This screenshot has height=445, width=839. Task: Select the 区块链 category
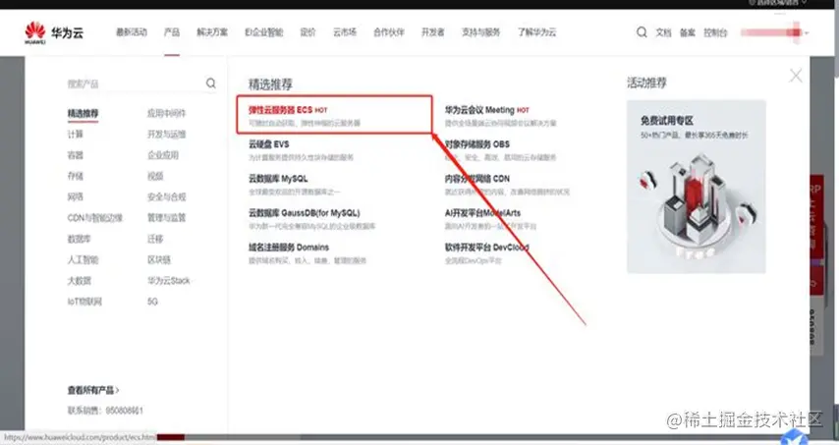tap(159, 259)
